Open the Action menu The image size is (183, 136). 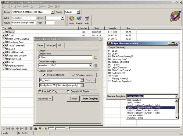coord(17,6)
